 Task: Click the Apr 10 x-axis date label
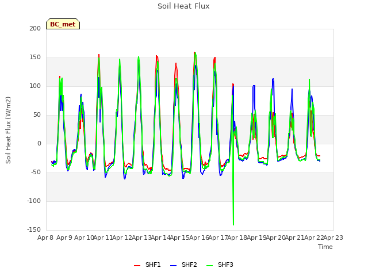pyautogui.click(x=83, y=237)
